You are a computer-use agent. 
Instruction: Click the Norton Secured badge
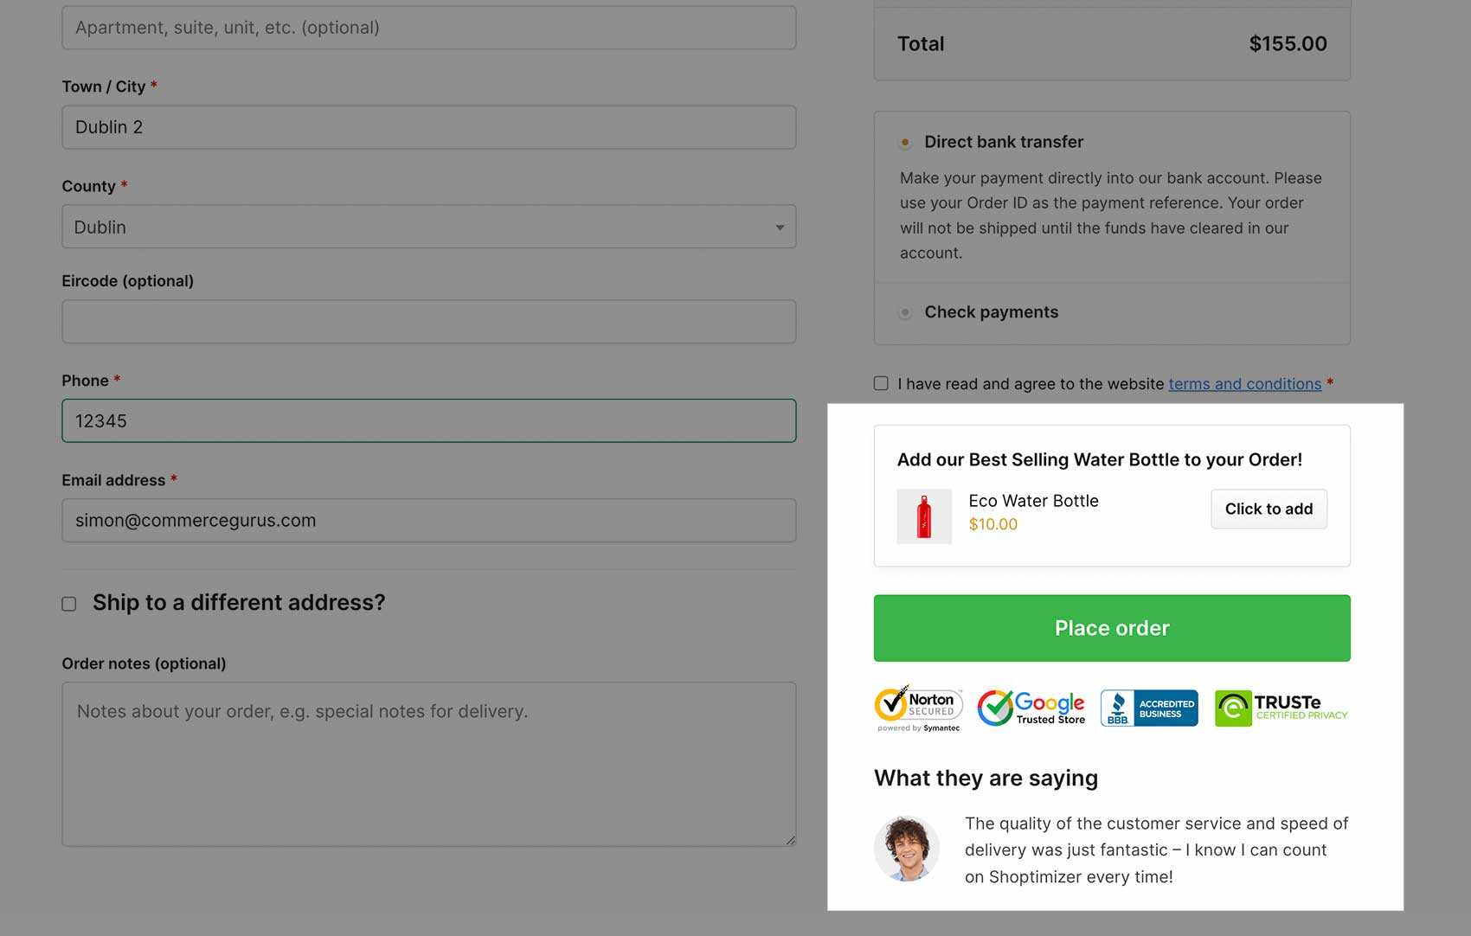tap(917, 708)
